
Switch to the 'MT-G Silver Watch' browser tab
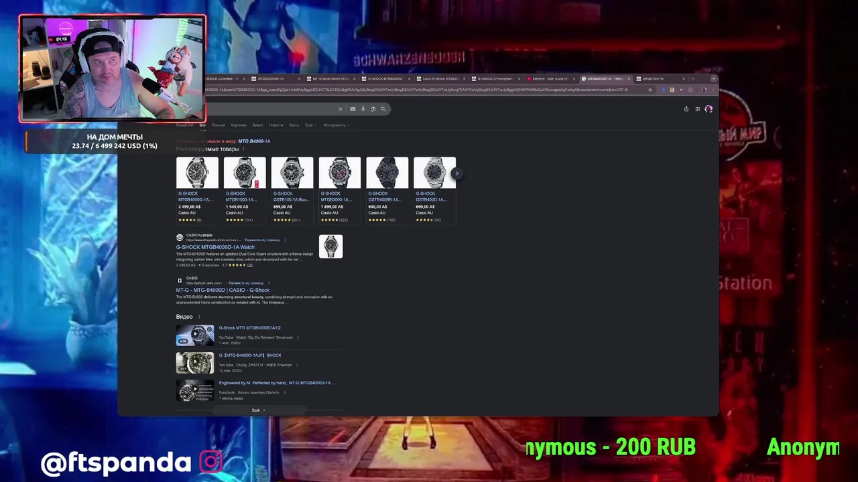(x=331, y=79)
